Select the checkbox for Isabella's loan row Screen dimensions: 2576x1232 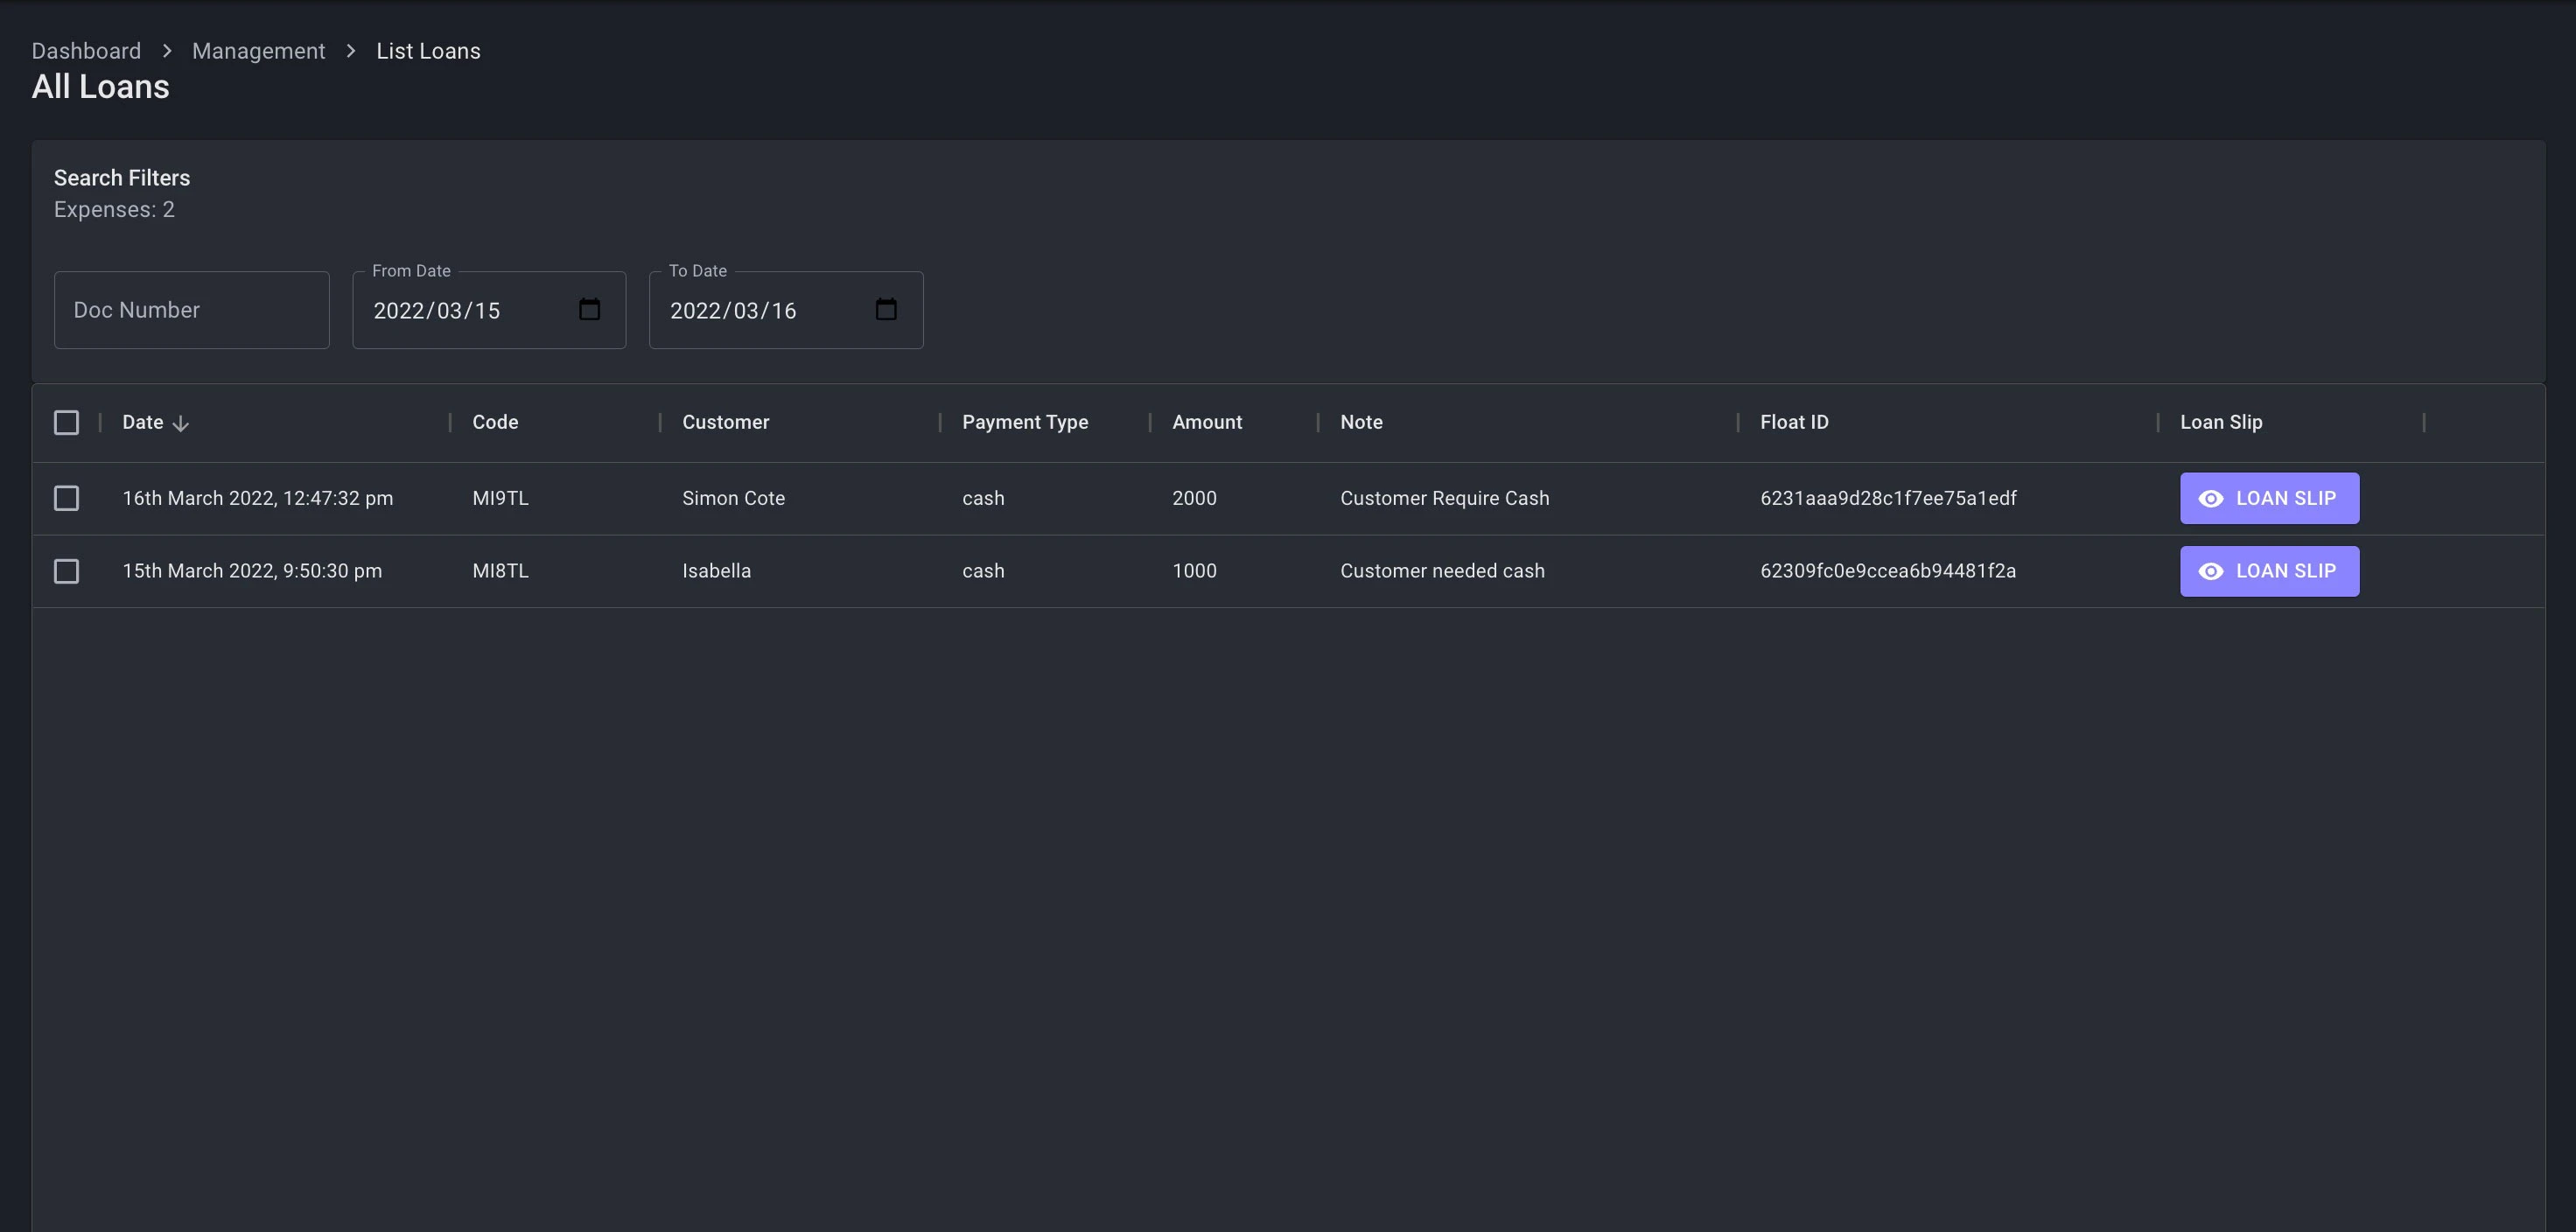66,571
